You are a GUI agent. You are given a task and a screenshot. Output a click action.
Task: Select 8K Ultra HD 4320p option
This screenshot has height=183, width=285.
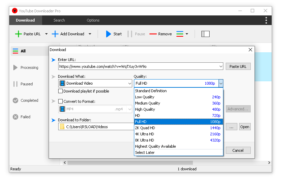click(178, 140)
